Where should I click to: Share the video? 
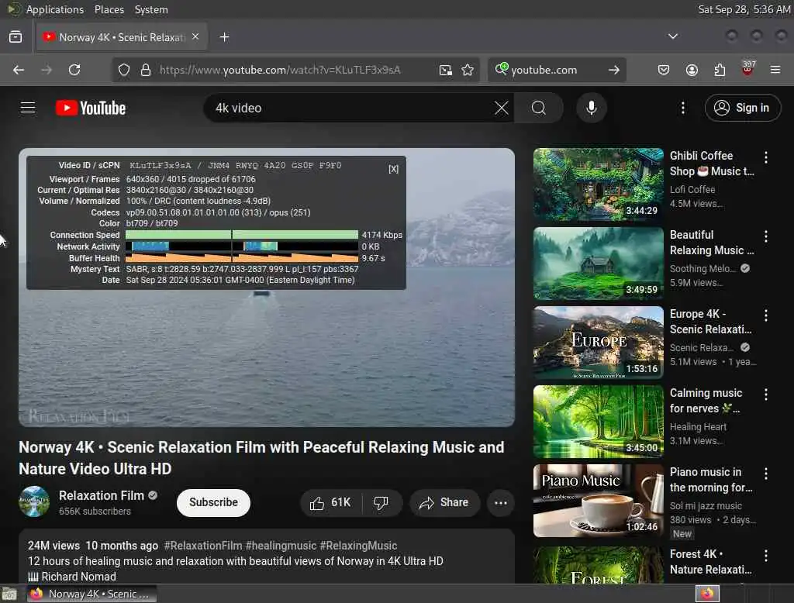[x=444, y=503]
